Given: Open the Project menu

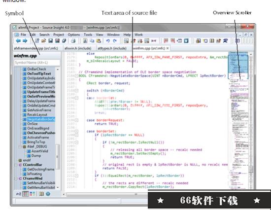Looking at the screenshot, I should [59, 35].
